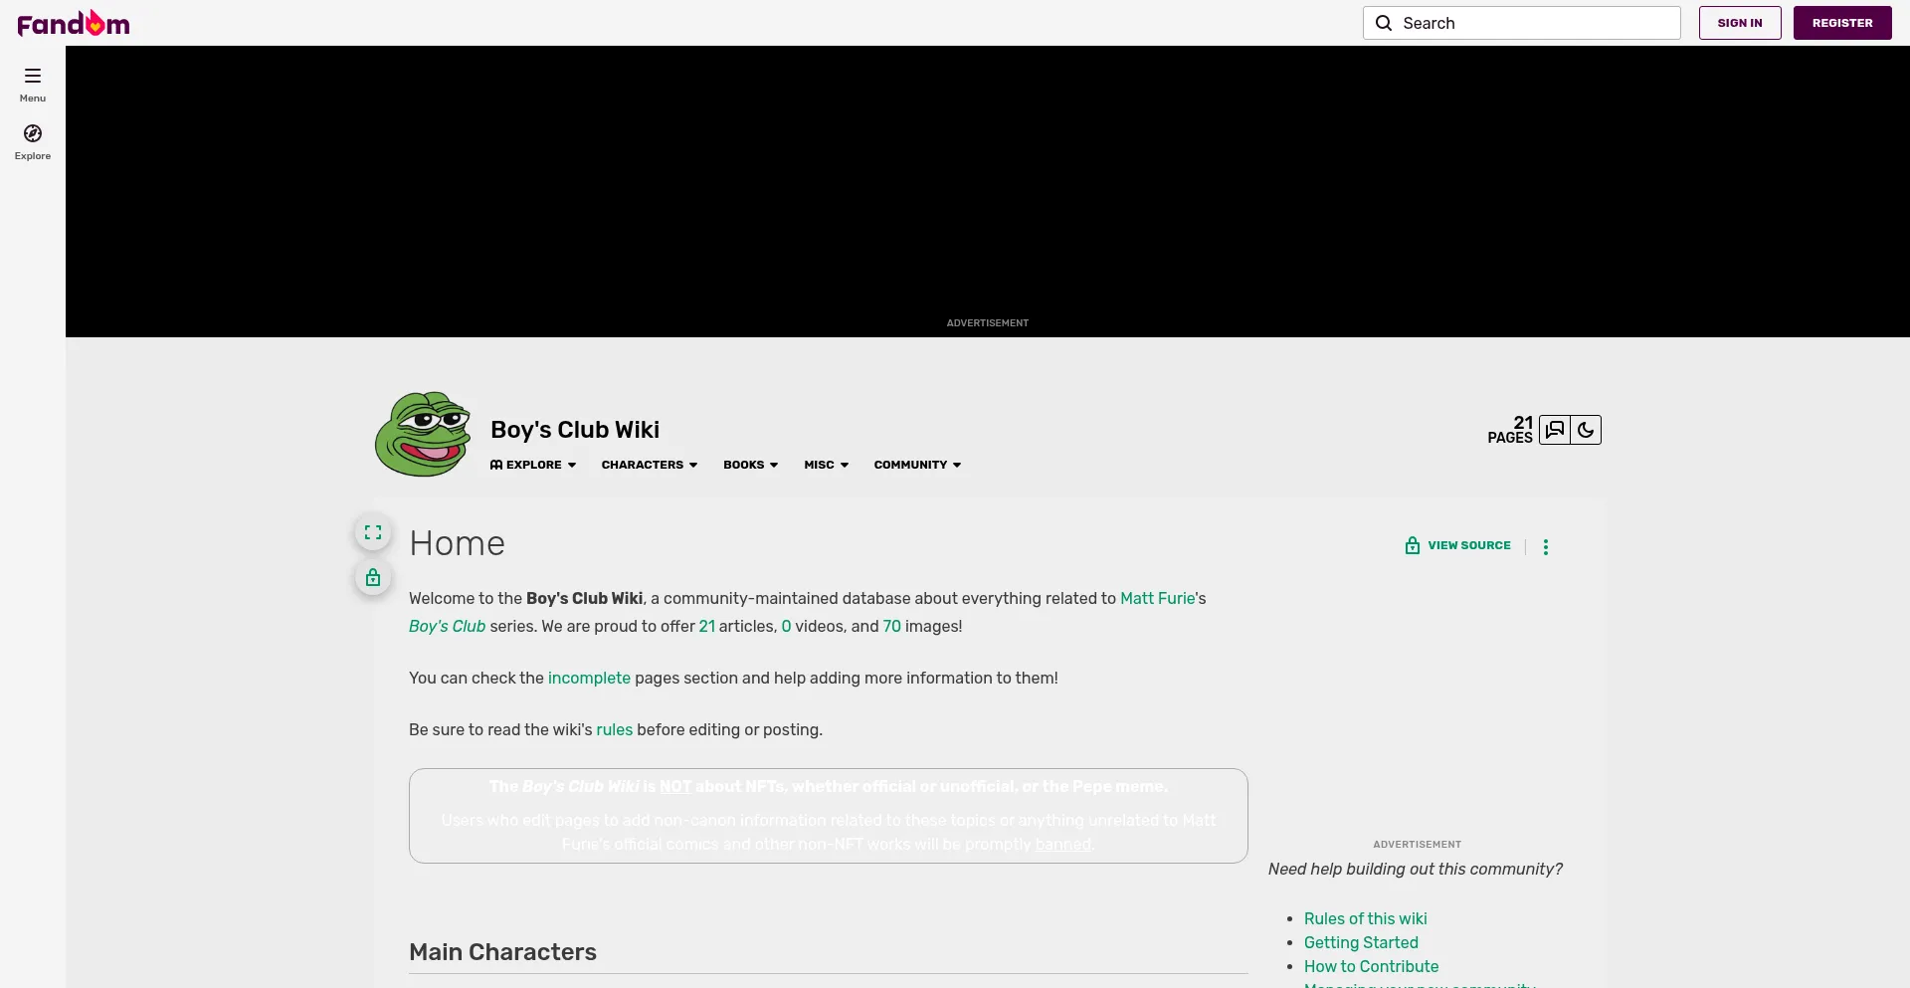The image size is (1910, 988).
Task: Click the magnifier search icon
Action: (1384, 23)
